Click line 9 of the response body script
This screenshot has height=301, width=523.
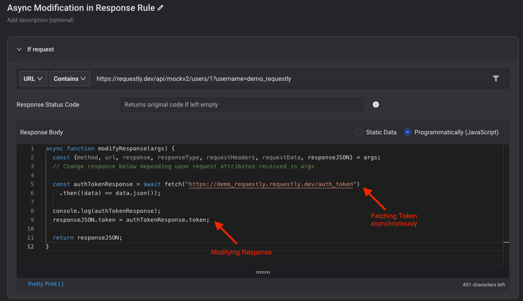click(x=131, y=219)
